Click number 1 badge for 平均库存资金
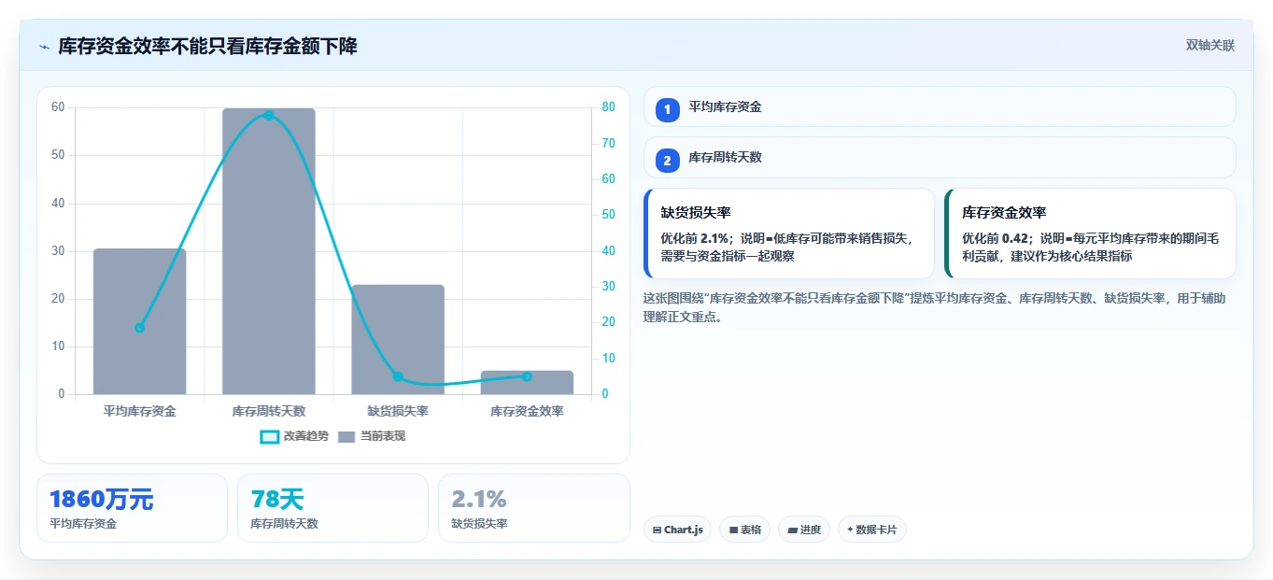The width and height of the screenshot is (1273, 580). pyautogui.click(x=667, y=110)
